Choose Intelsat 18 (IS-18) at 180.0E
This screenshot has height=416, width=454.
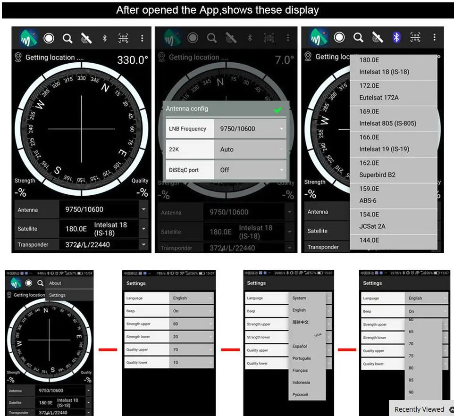click(x=393, y=67)
